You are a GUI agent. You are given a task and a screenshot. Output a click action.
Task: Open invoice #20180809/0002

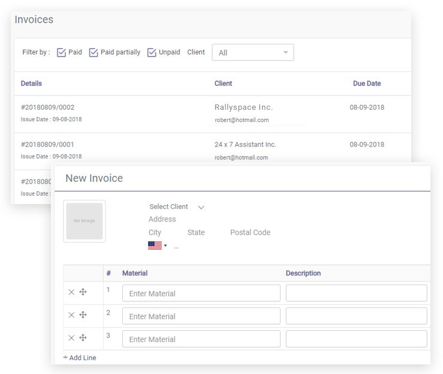tap(47, 107)
